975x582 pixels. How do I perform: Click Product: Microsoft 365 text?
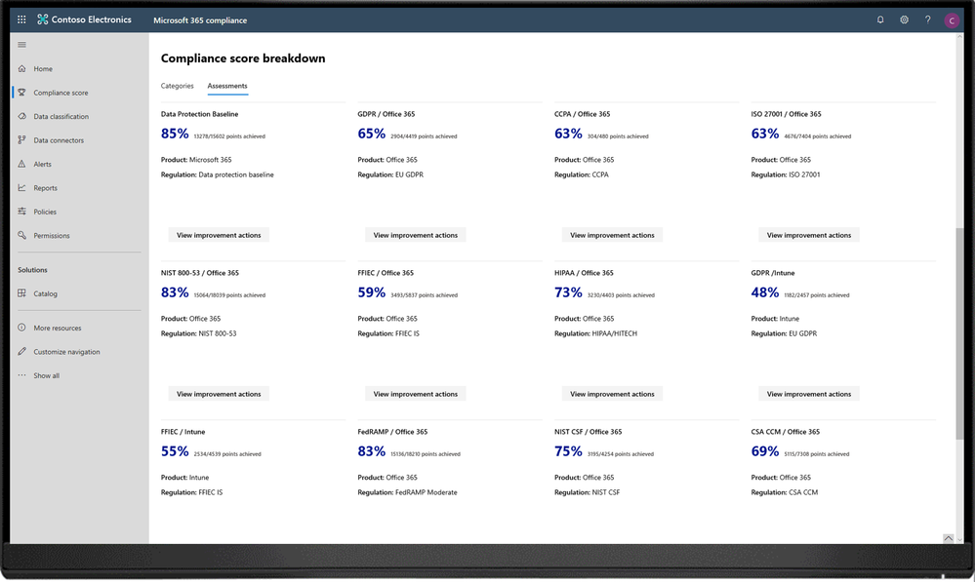tap(196, 160)
